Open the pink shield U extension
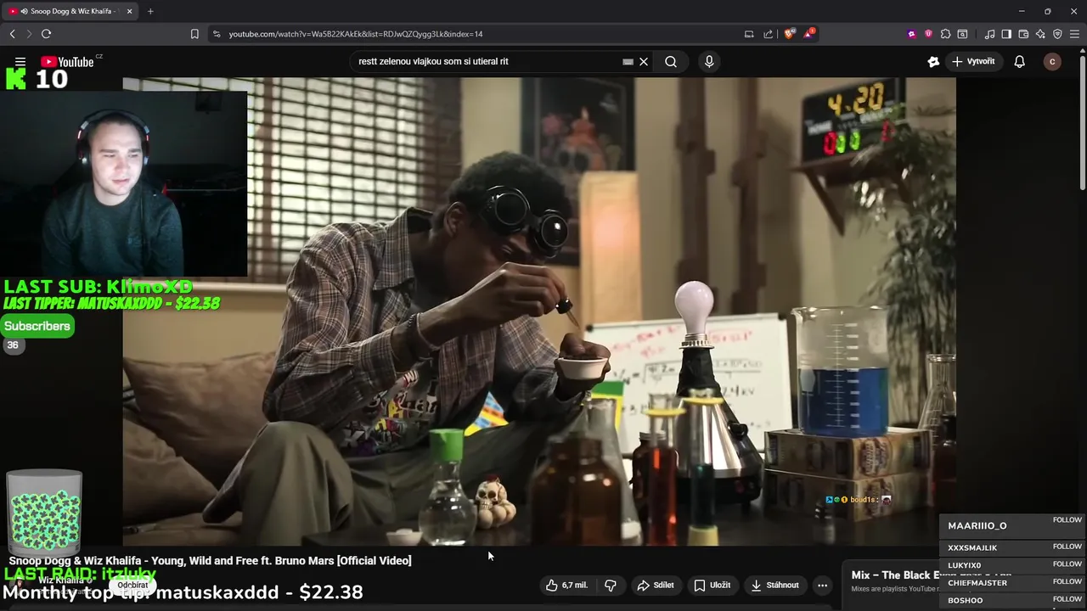 (x=928, y=34)
